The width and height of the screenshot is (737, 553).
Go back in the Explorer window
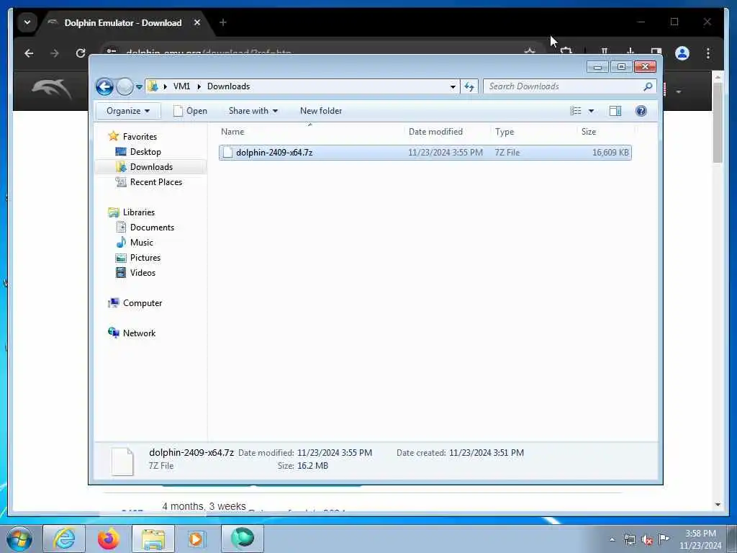coord(104,86)
